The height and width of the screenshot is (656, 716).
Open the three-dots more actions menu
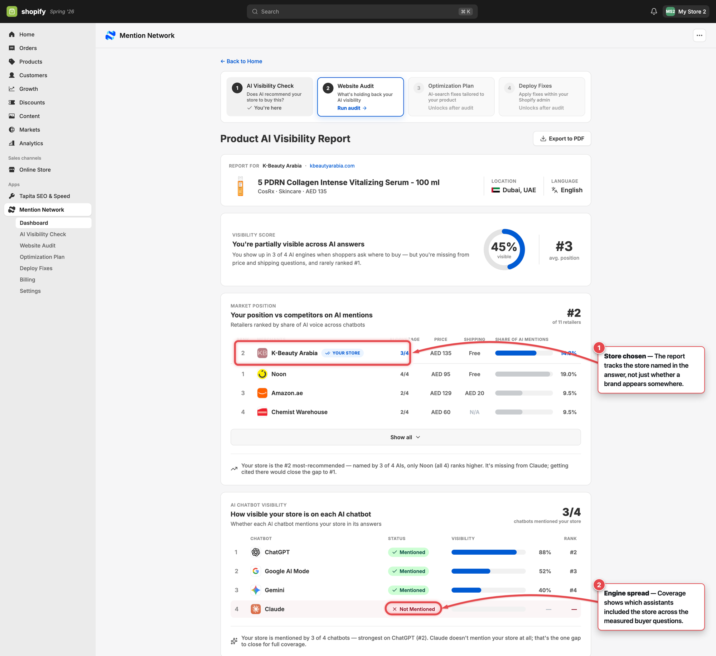tap(699, 35)
